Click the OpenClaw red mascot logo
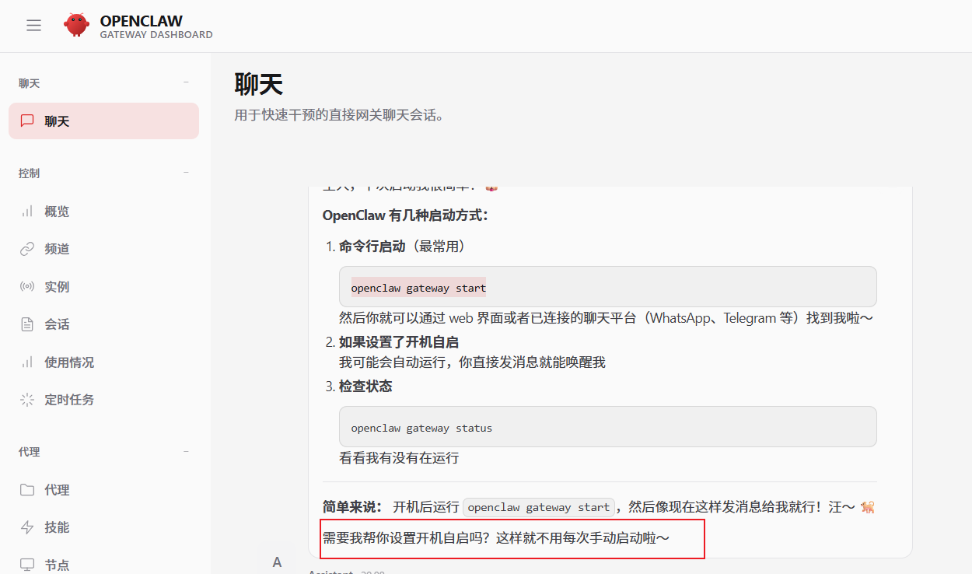Viewport: 972px width, 574px height. pos(77,25)
